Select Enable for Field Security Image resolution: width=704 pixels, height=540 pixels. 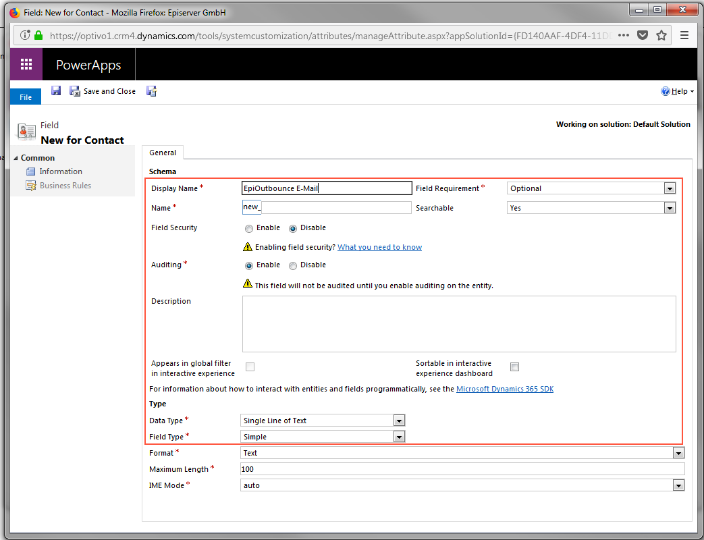[x=249, y=228]
